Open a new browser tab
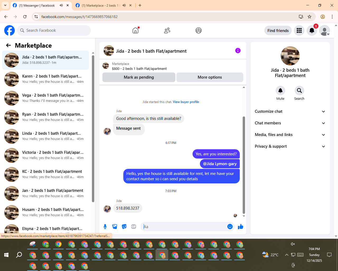Screen dimensions: 338x271 [140, 5]
